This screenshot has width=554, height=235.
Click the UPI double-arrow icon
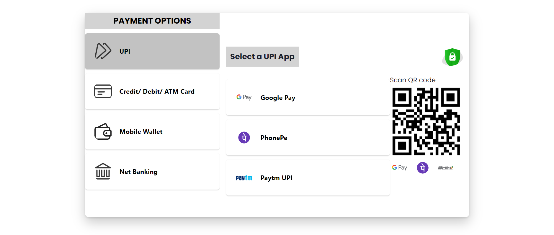pyautogui.click(x=103, y=51)
